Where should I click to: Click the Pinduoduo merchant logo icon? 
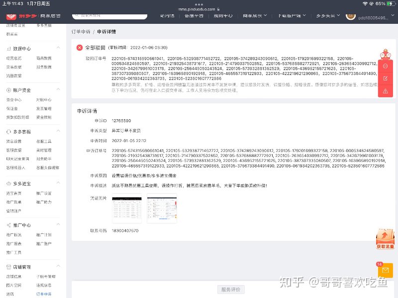(11, 16)
